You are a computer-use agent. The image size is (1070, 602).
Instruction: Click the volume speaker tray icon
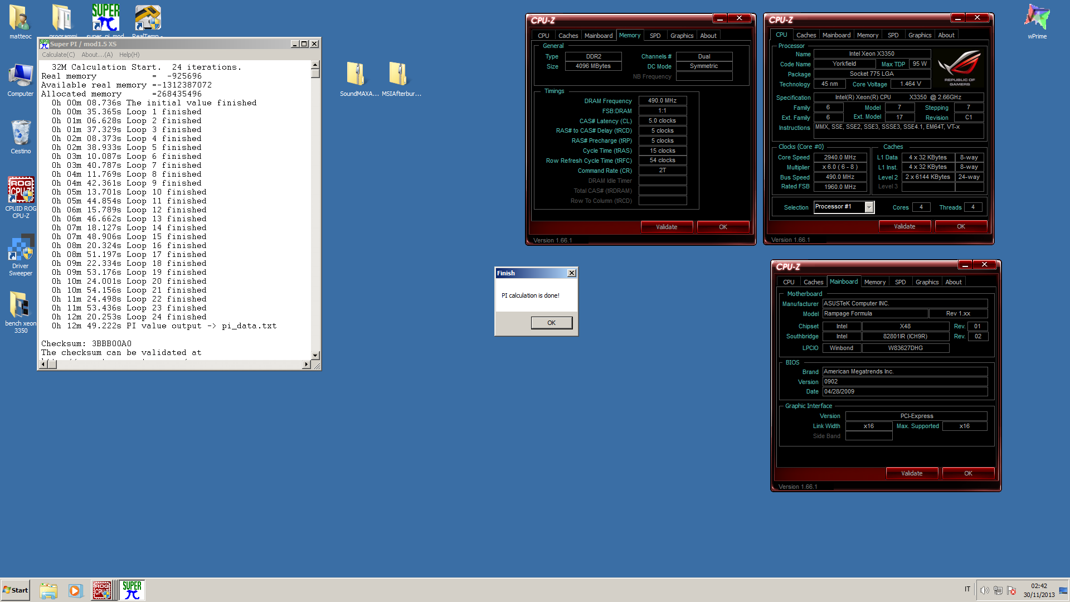985,590
